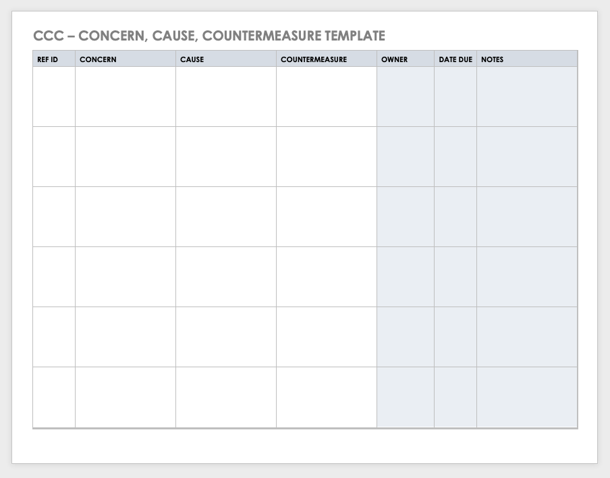
Task: Click the DATE DUE column header
Action: (455, 59)
